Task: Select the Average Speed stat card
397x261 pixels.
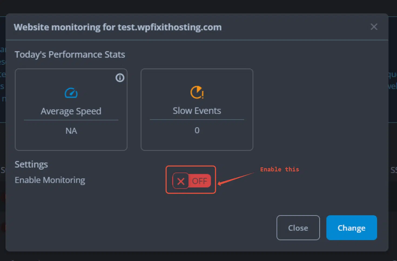Action: tap(71, 110)
